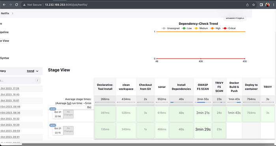The image size is (276, 146).
Task: Click Disable Project button
Action: pyautogui.click(x=235, y=18)
